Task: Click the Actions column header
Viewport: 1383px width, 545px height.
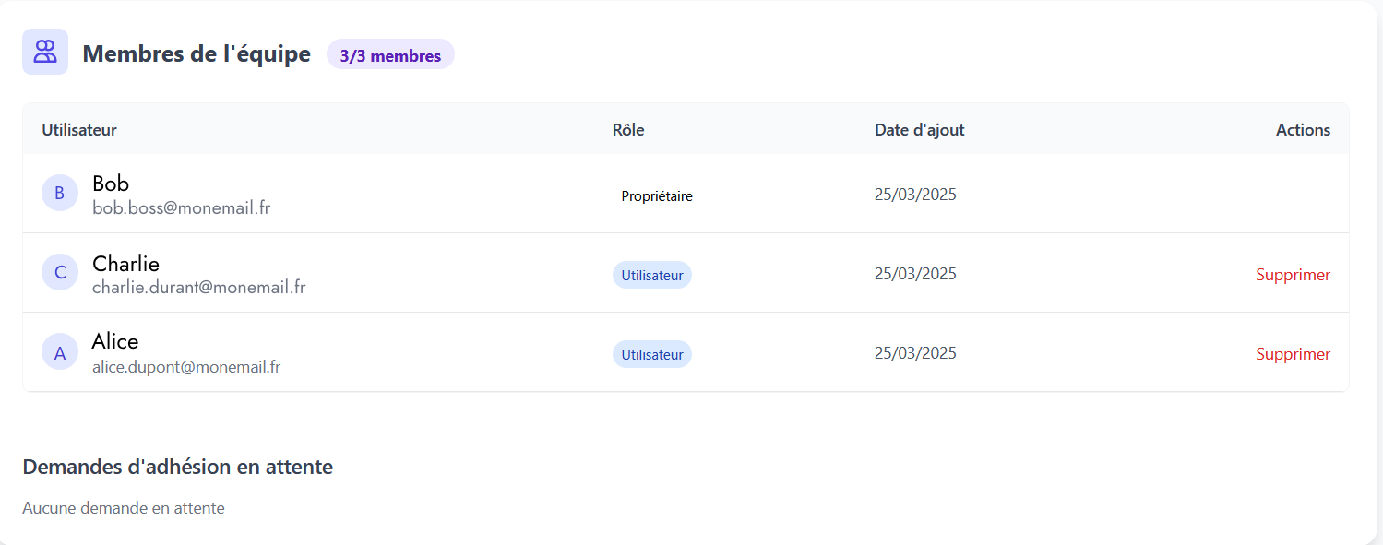Action: point(1303,130)
